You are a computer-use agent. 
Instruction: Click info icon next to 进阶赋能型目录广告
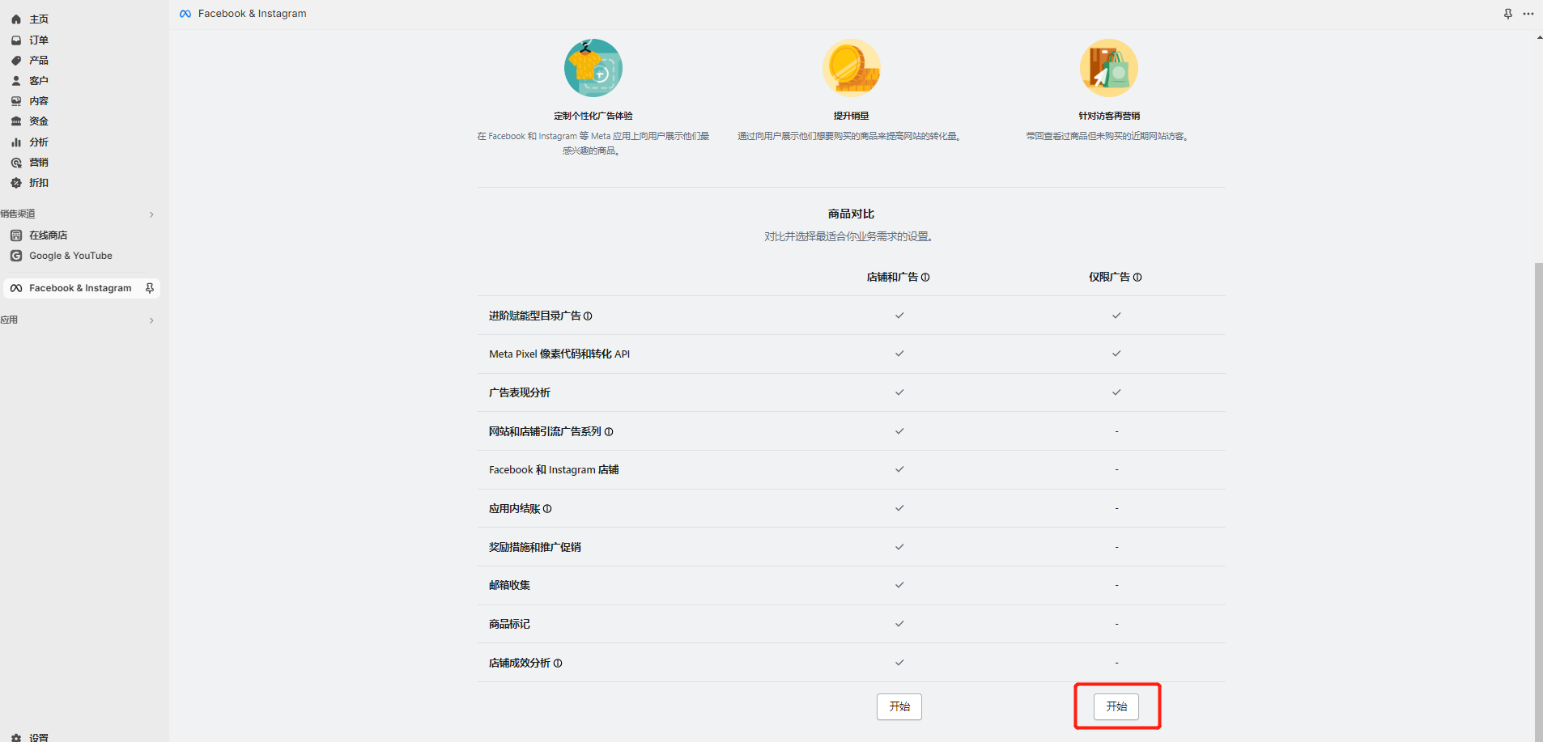588,316
